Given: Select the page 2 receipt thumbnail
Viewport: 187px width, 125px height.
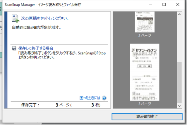Looking at the screenshot, I should [x=144, y=22].
